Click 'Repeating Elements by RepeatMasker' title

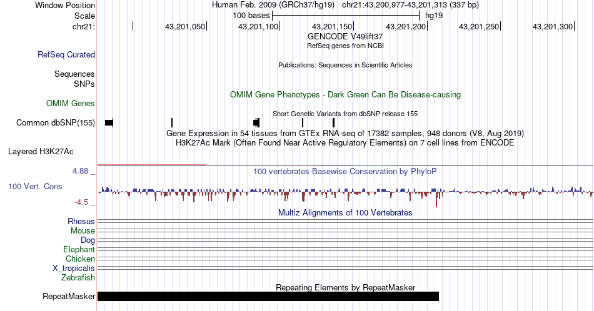coord(345,287)
